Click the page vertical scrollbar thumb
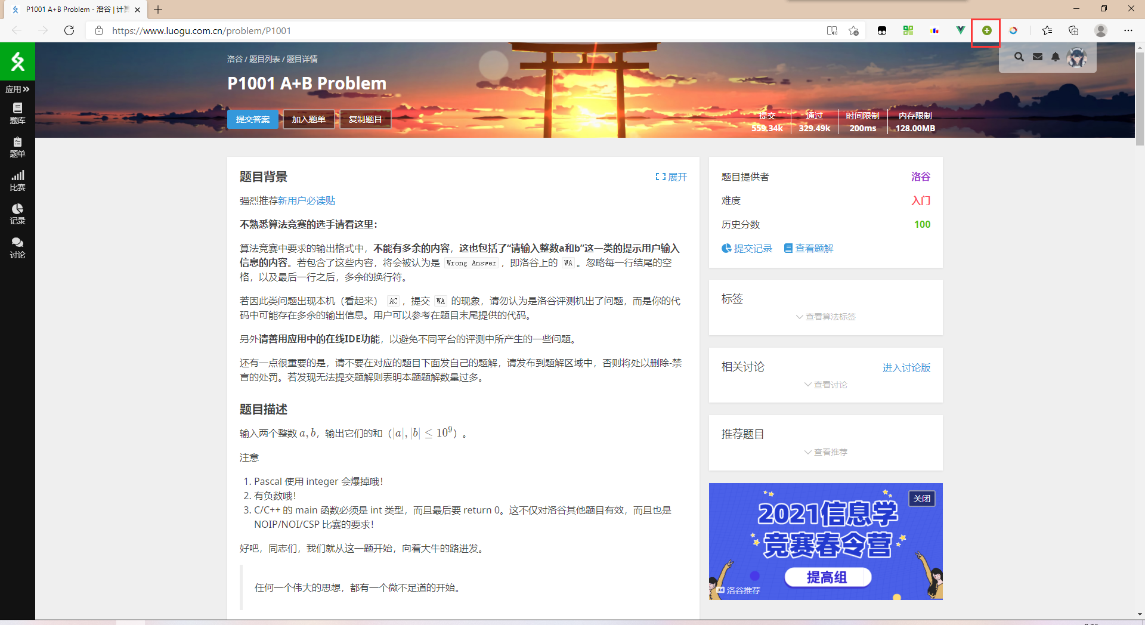This screenshot has height=625, width=1145. [1140, 98]
